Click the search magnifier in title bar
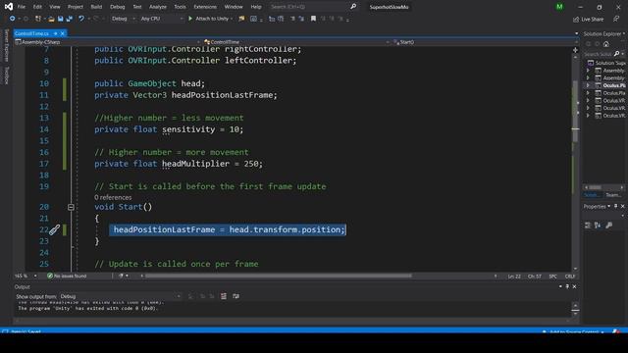This screenshot has width=628, height=353. pyautogui.click(x=353, y=7)
